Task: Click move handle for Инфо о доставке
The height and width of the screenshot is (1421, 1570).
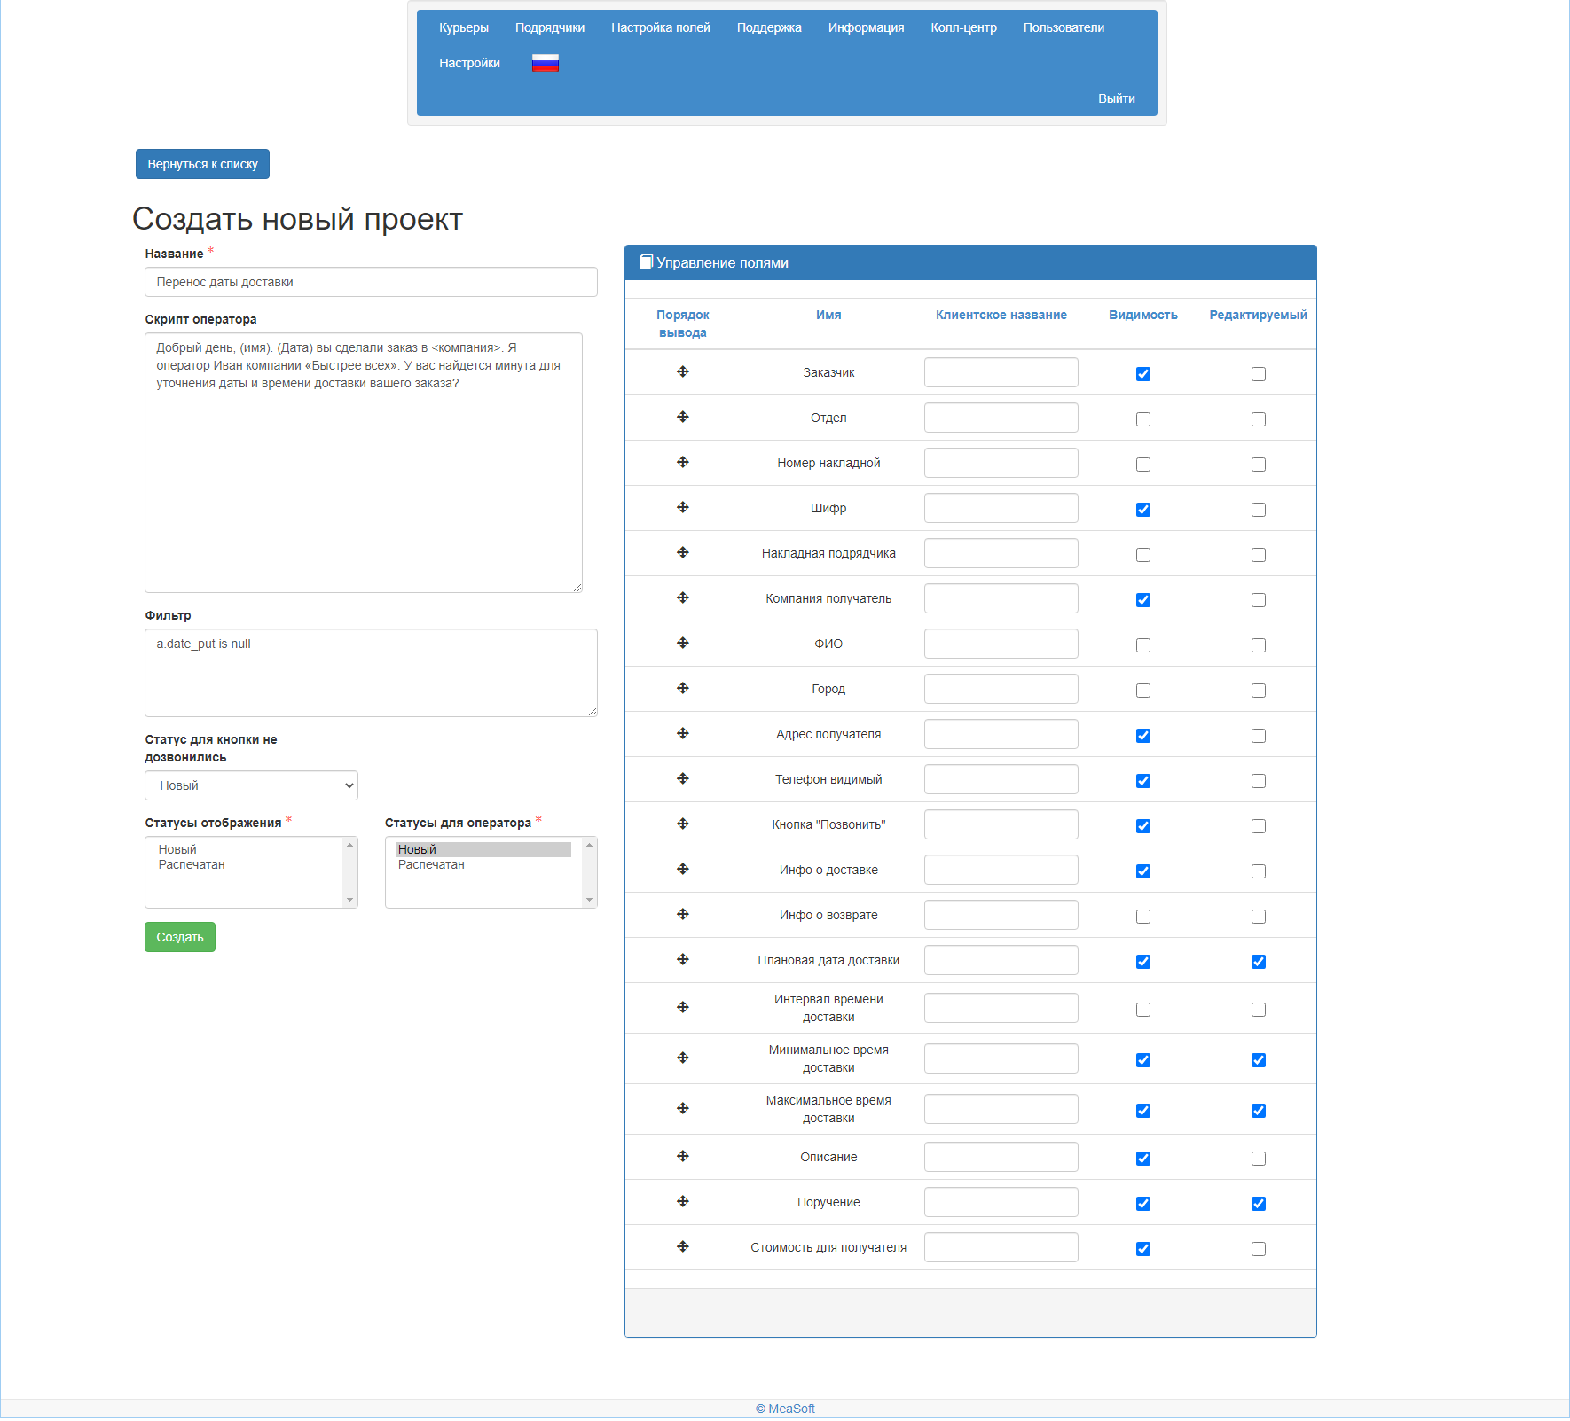Action: pyautogui.click(x=683, y=869)
